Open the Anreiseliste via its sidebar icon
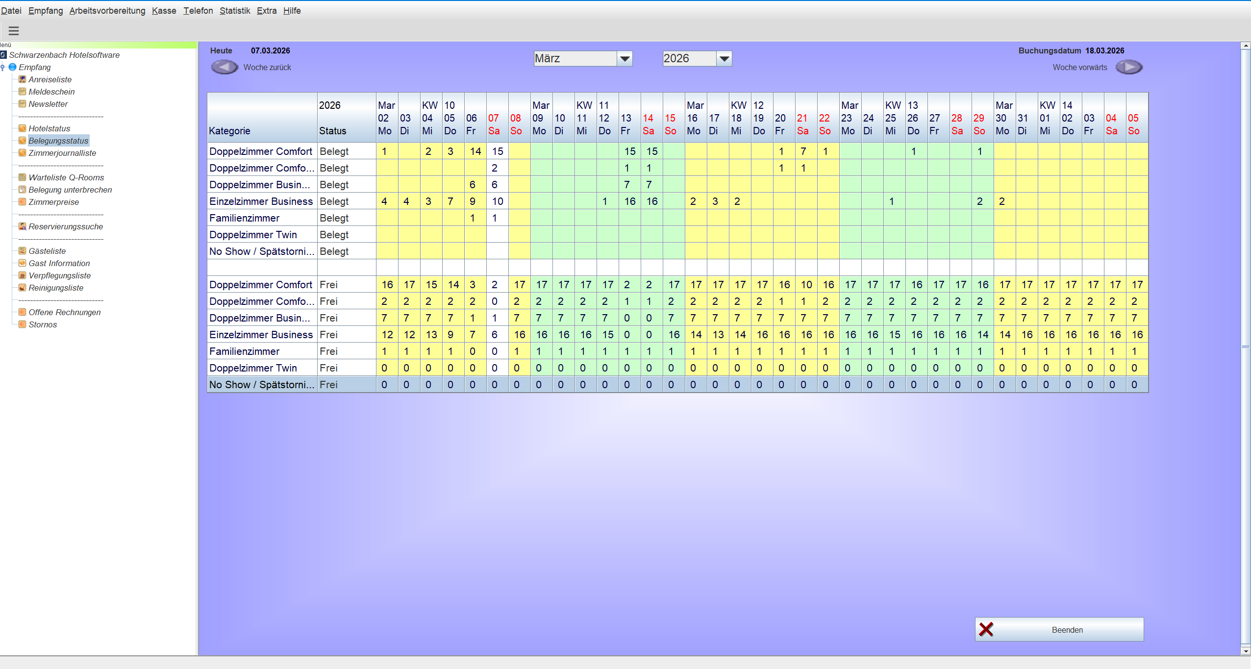The width and height of the screenshot is (1251, 669). point(23,79)
